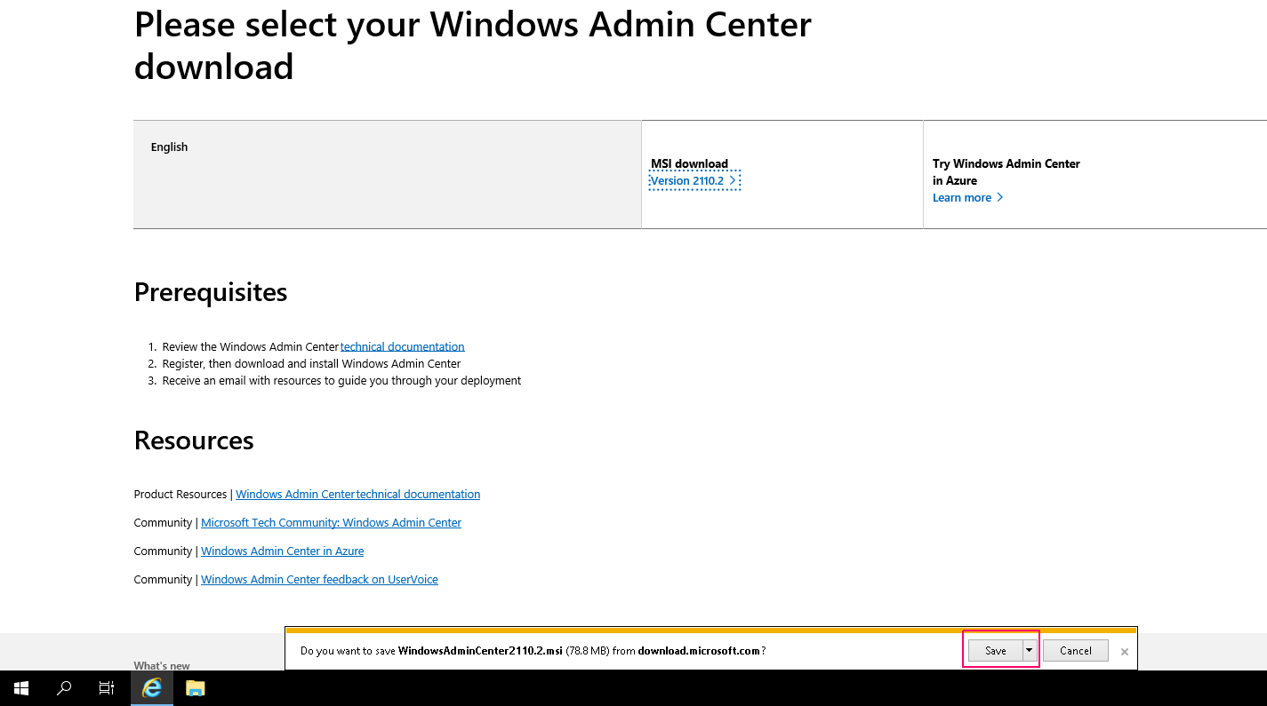Open the technical documentation link under Prerequisites
The width and height of the screenshot is (1267, 706).
(x=403, y=346)
